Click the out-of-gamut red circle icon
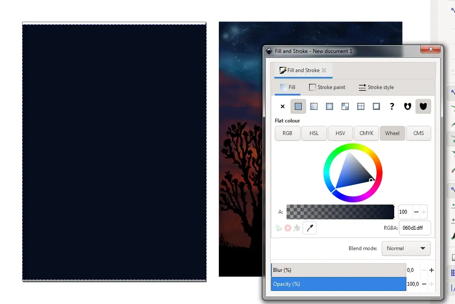 287,228
